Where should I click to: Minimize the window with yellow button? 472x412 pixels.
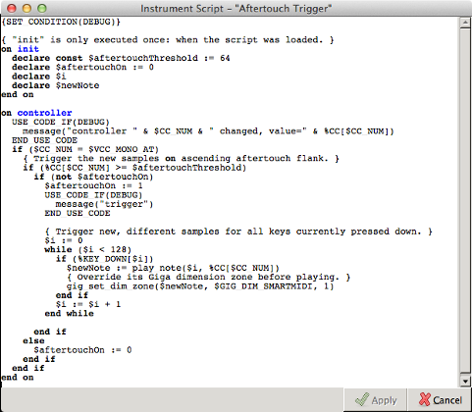(x=26, y=8)
